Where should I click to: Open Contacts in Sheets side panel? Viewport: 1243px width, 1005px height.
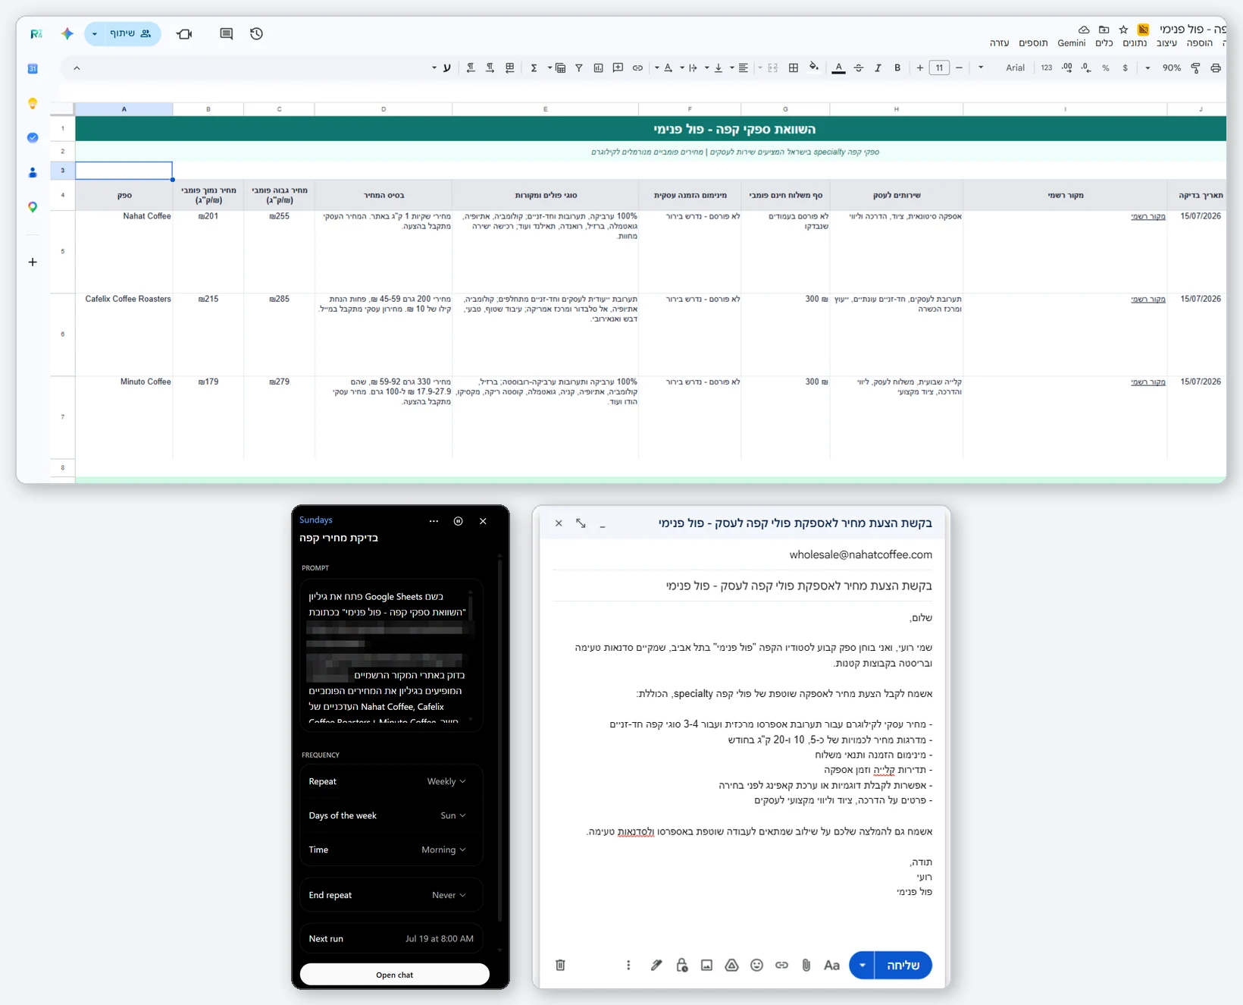pyautogui.click(x=33, y=172)
